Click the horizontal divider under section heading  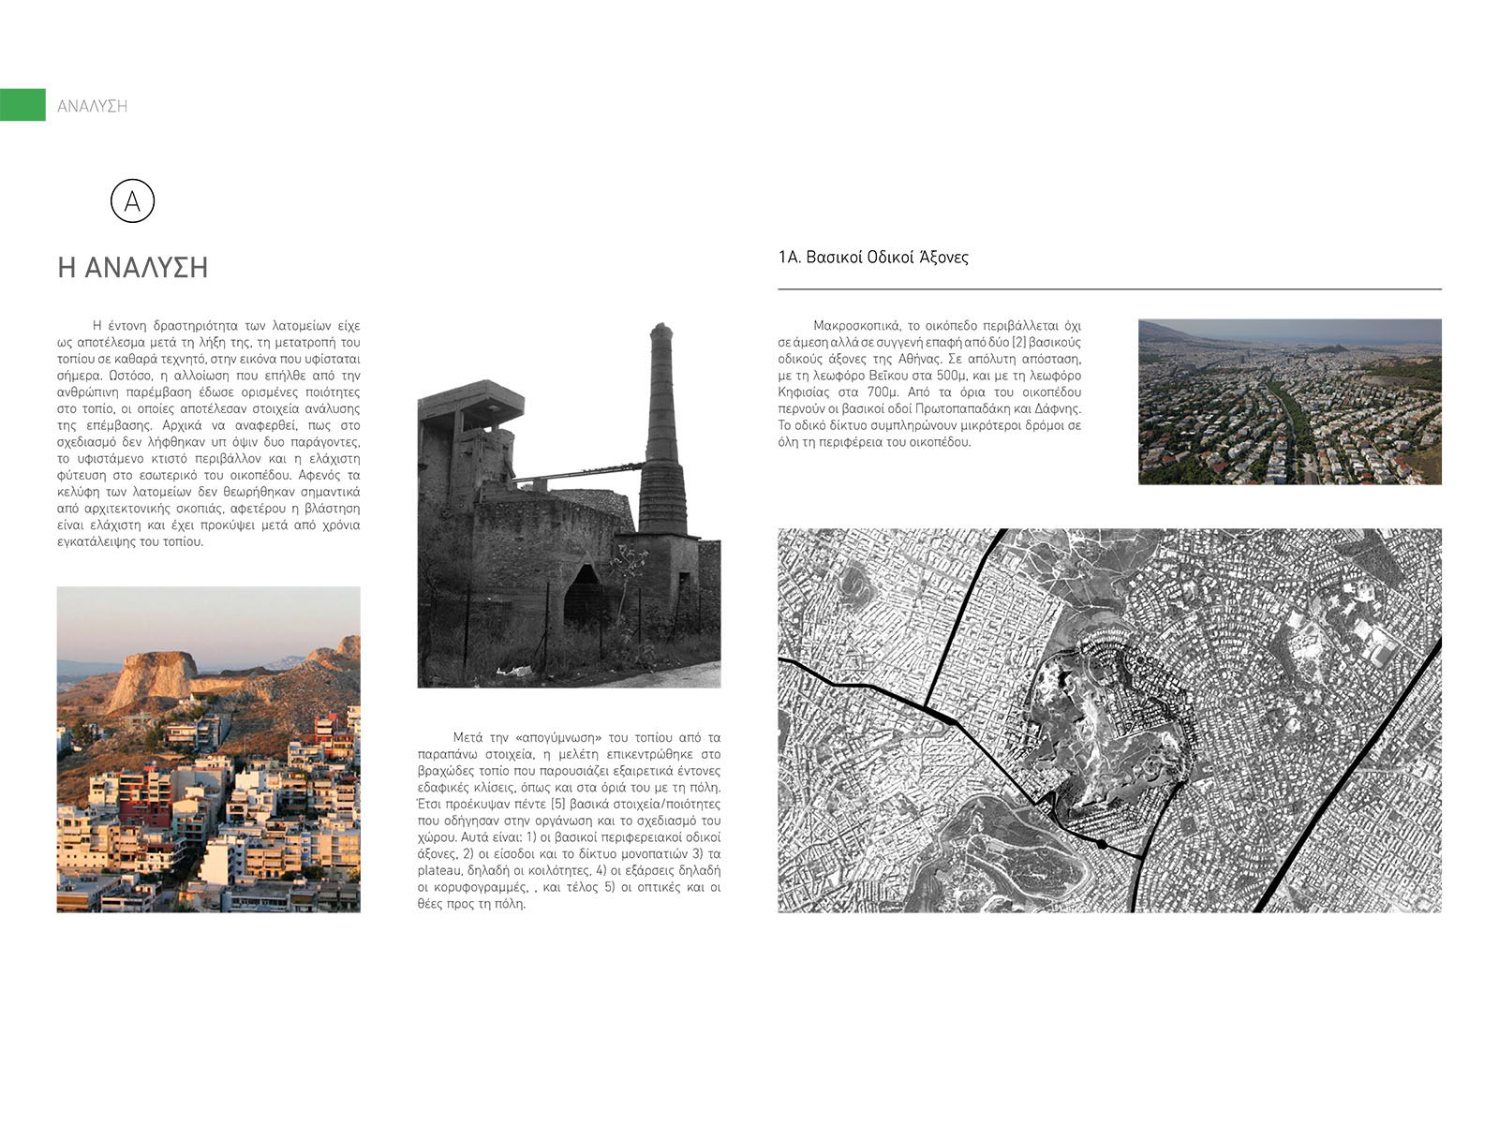coord(1109,289)
